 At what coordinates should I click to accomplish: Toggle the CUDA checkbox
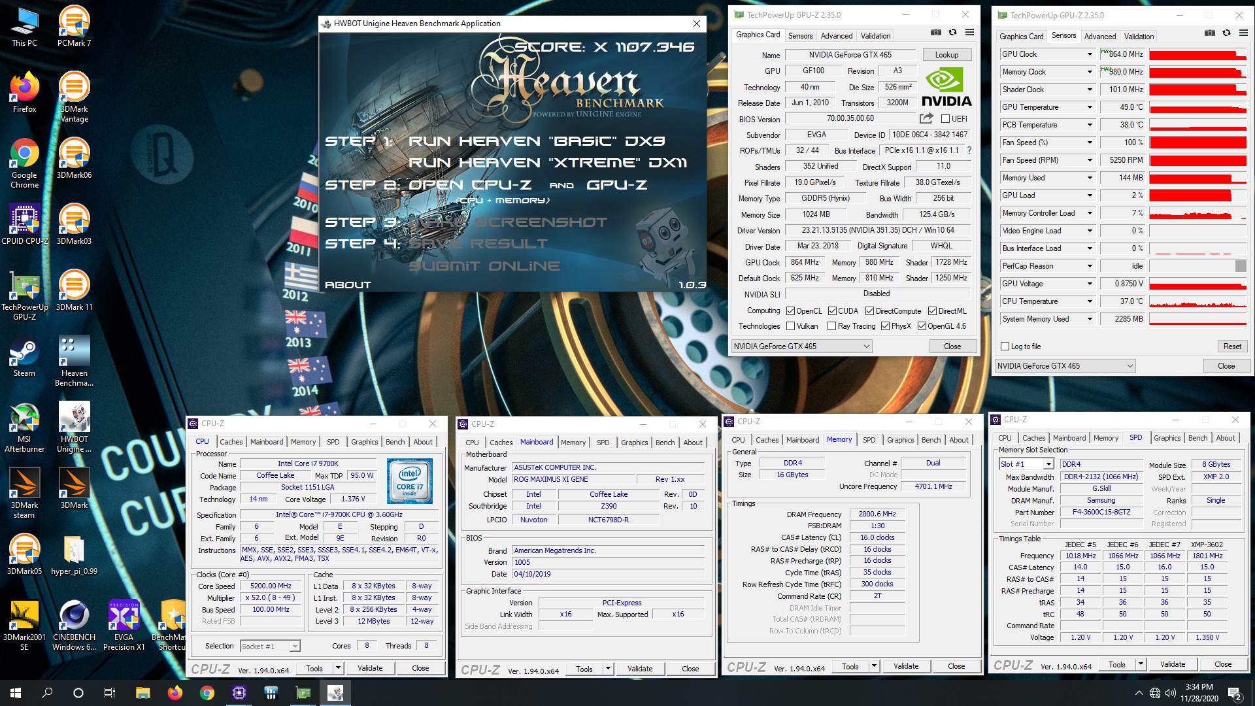pyautogui.click(x=832, y=311)
